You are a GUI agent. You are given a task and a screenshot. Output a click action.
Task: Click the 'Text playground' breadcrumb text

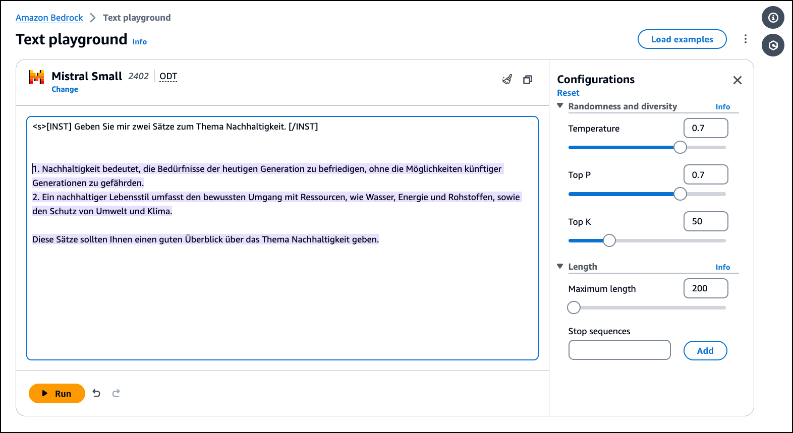pos(137,18)
